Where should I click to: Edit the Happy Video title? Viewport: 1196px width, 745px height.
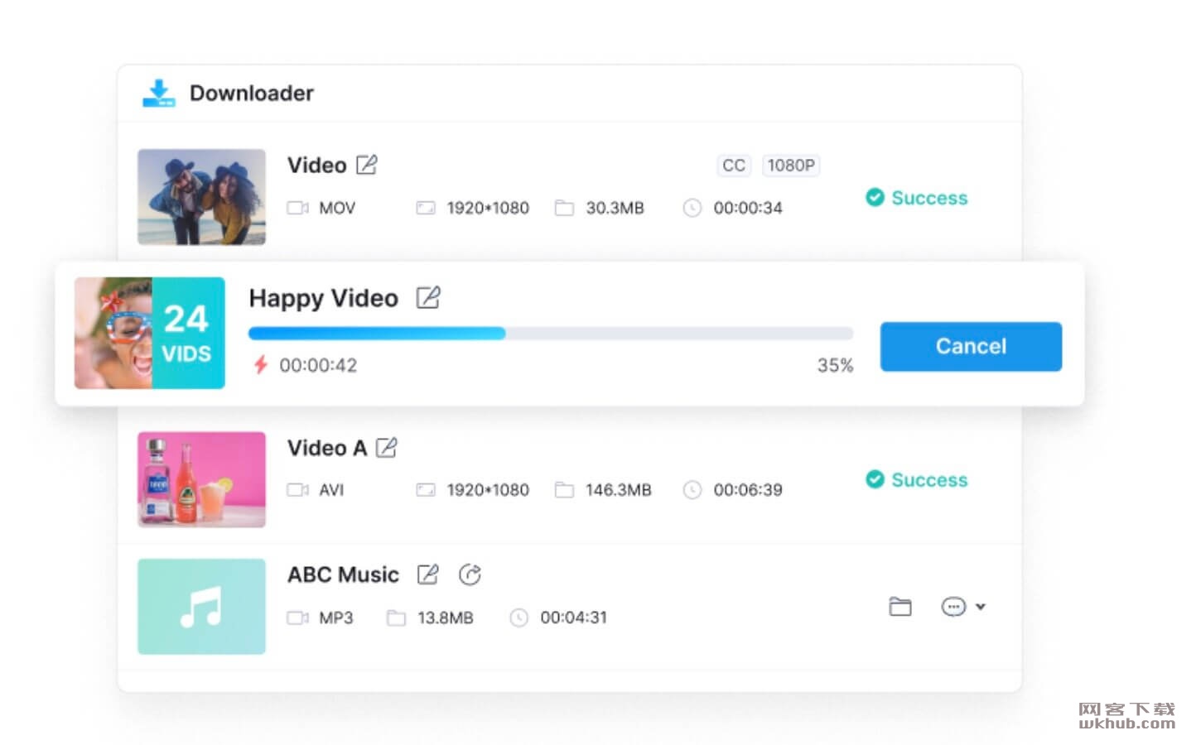(x=428, y=297)
